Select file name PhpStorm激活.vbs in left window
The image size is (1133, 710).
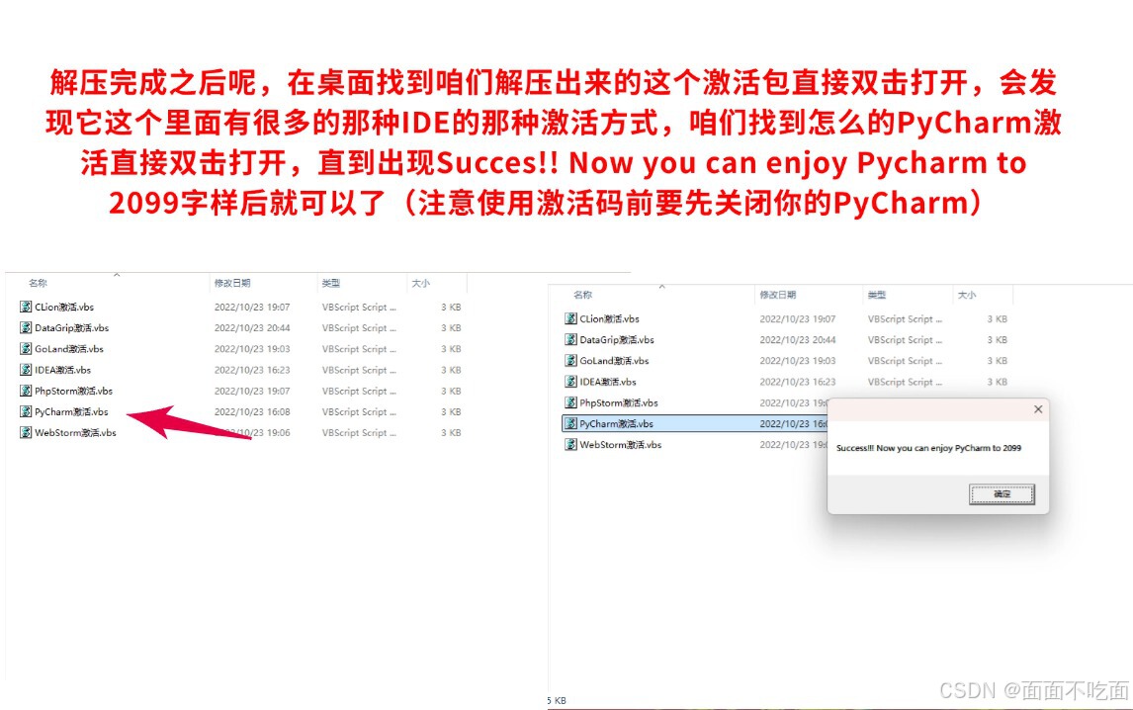pos(74,391)
